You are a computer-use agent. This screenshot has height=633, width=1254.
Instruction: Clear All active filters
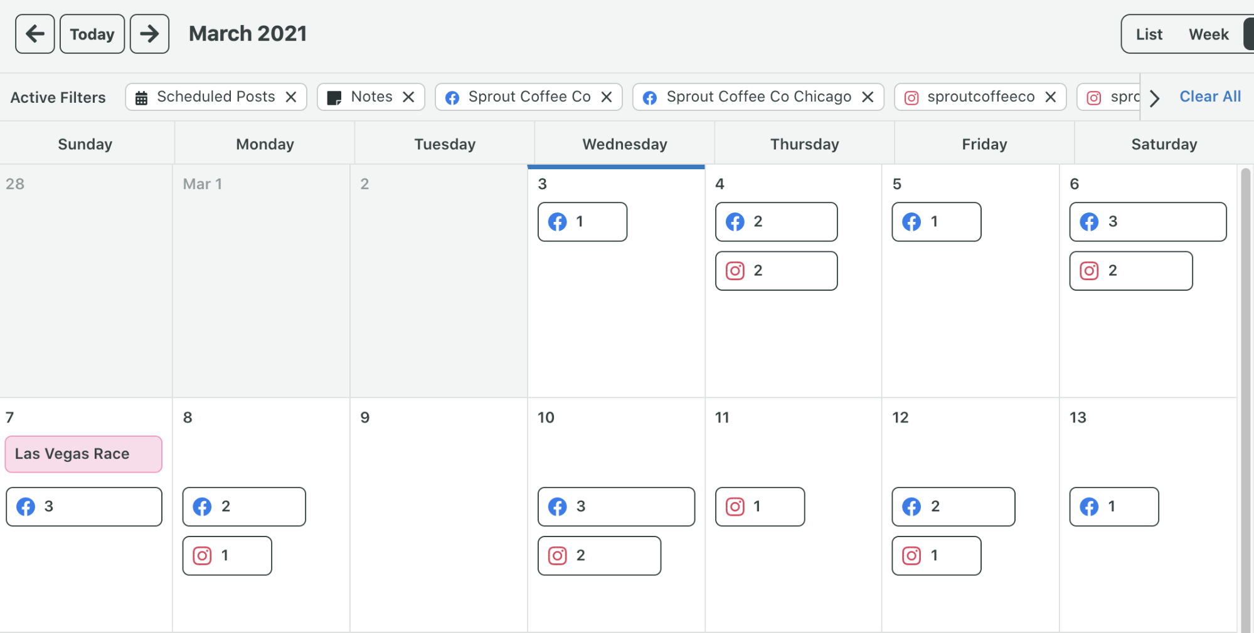[1209, 96]
